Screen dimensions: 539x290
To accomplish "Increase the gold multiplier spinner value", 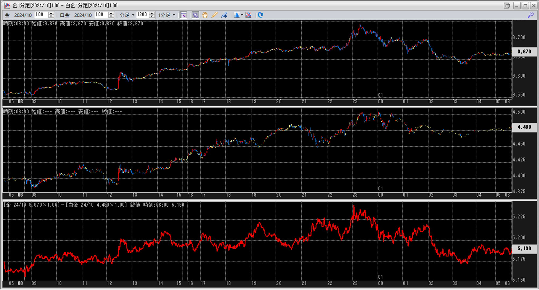I will point(51,13).
